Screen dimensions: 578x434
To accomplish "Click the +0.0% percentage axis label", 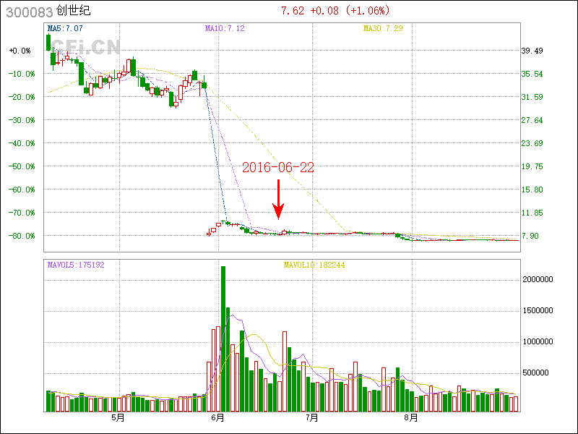I will (20, 51).
